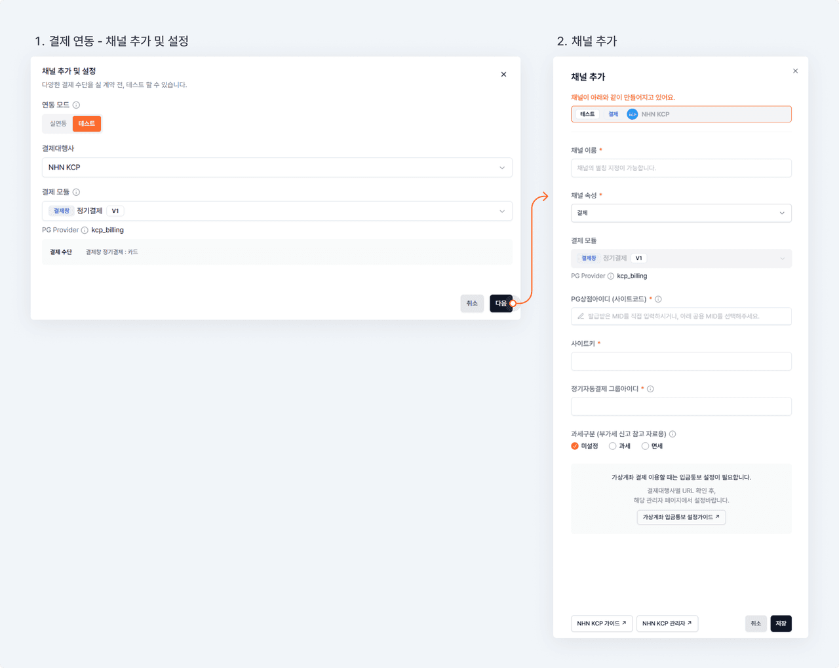The image size is (839, 668).
Task: Click info icon next to 정기자동결제 그룹아이디
Action: (650, 389)
